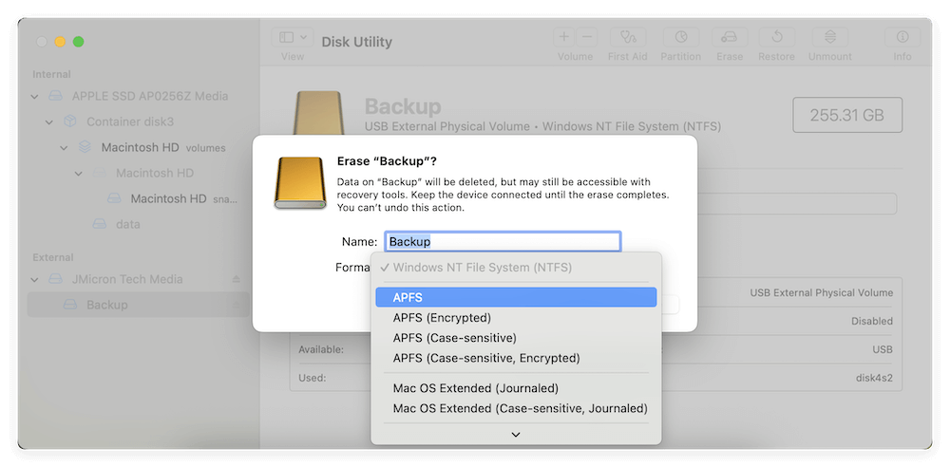Collapse APPLE SSD AP0256Z Media tree
Image resolution: width=950 pixels, height=467 pixels.
(x=35, y=96)
